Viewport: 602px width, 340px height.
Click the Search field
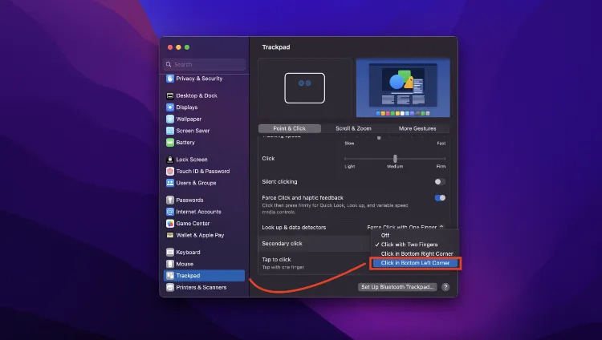pos(205,64)
